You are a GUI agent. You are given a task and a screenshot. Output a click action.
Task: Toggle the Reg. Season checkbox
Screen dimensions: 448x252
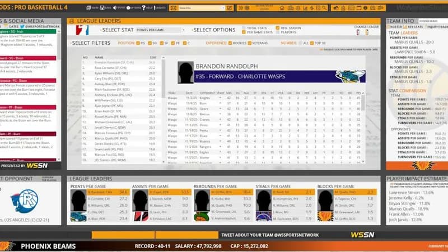click(x=277, y=28)
